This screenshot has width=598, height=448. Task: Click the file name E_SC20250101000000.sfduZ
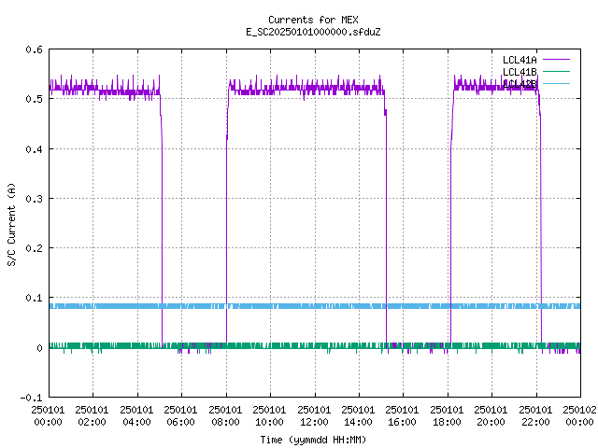(x=313, y=32)
